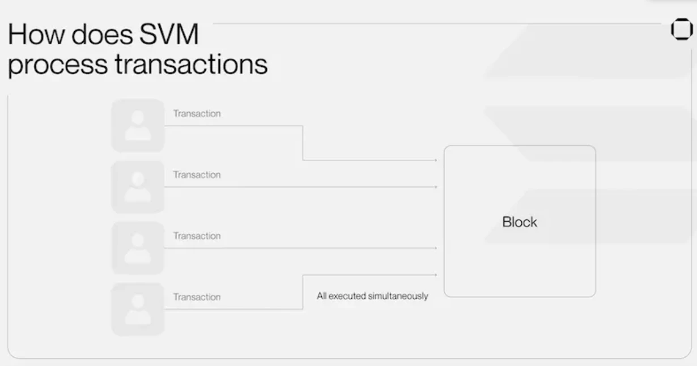Click the octagon logo in the top-right corner
The image size is (697, 366).
tap(681, 29)
